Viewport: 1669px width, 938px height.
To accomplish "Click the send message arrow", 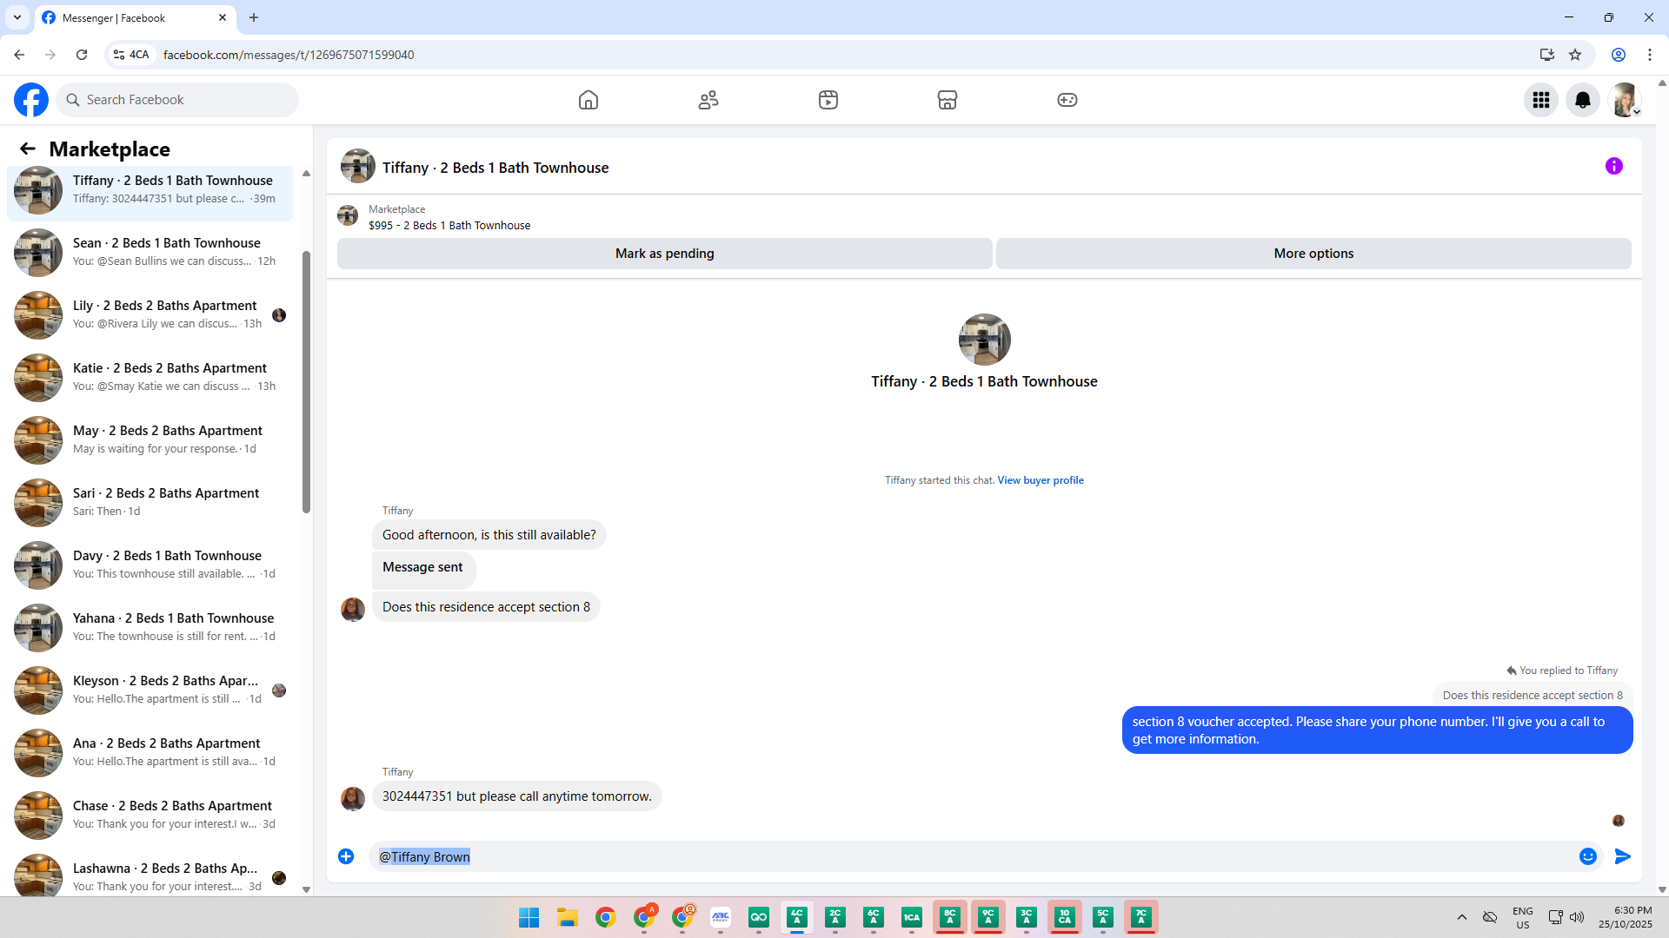I will (x=1623, y=856).
